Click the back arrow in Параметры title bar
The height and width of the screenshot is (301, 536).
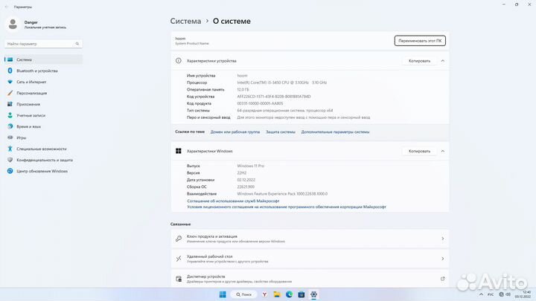pyautogui.click(x=6, y=6)
